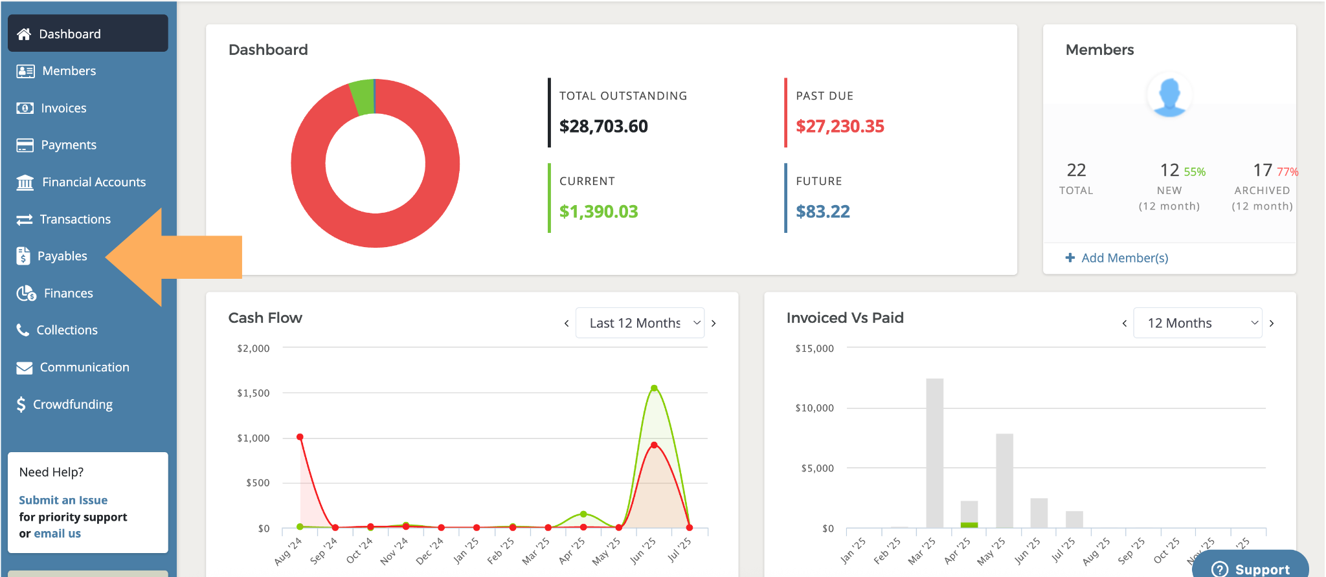Go to previous Cash Flow period
The height and width of the screenshot is (577, 1326).
pos(567,323)
